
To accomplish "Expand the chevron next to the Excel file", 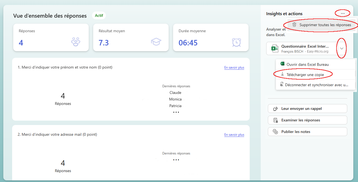I will (x=342, y=48).
